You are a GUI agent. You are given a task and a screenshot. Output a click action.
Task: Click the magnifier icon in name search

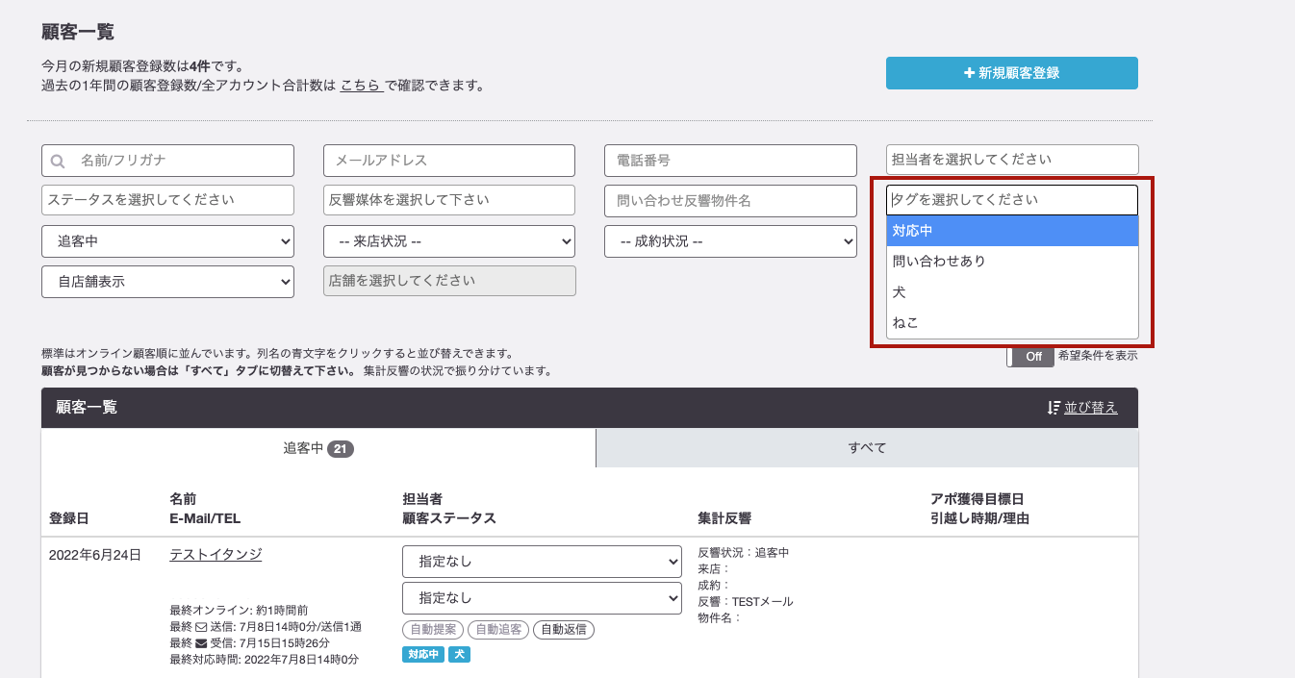[59, 161]
